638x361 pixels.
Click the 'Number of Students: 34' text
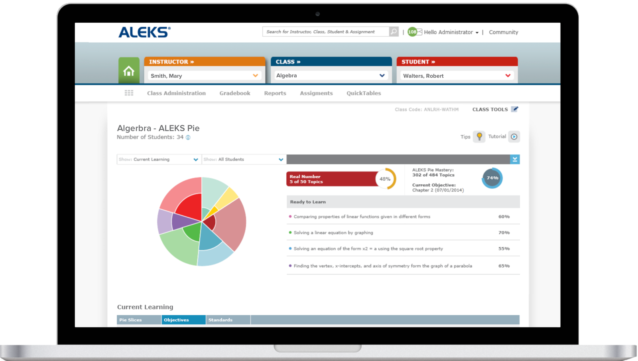pyautogui.click(x=150, y=137)
